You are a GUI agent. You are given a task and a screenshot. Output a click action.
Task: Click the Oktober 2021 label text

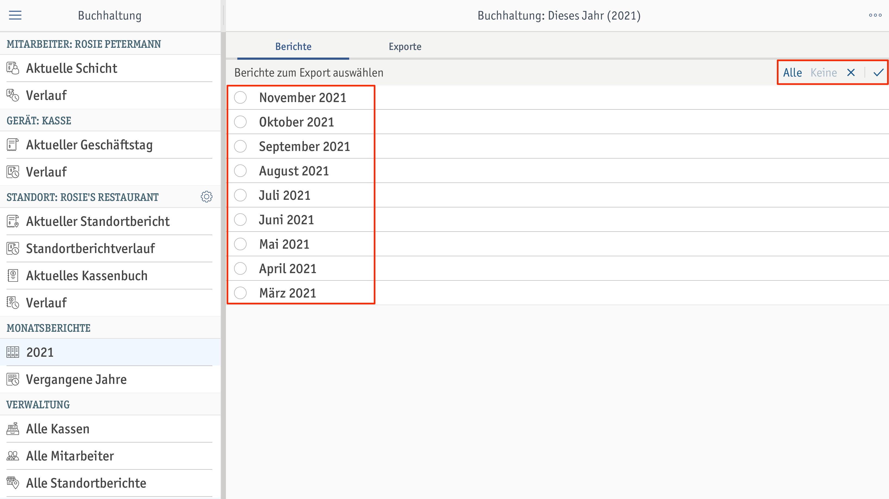coord(297,122)
